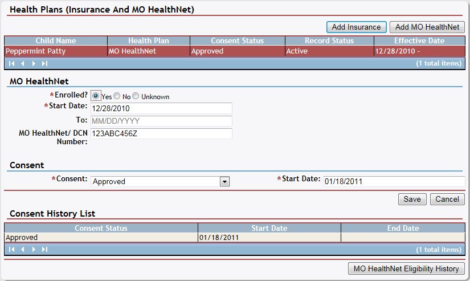This screenshot has width=470, height=281.
Task: Choose Unknown for Enrolled
Action: tap(136, 96)
